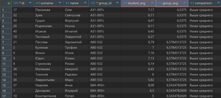Click the student_avg cell showing 8,09
The image size is (221, 98).
click(138, 85)
